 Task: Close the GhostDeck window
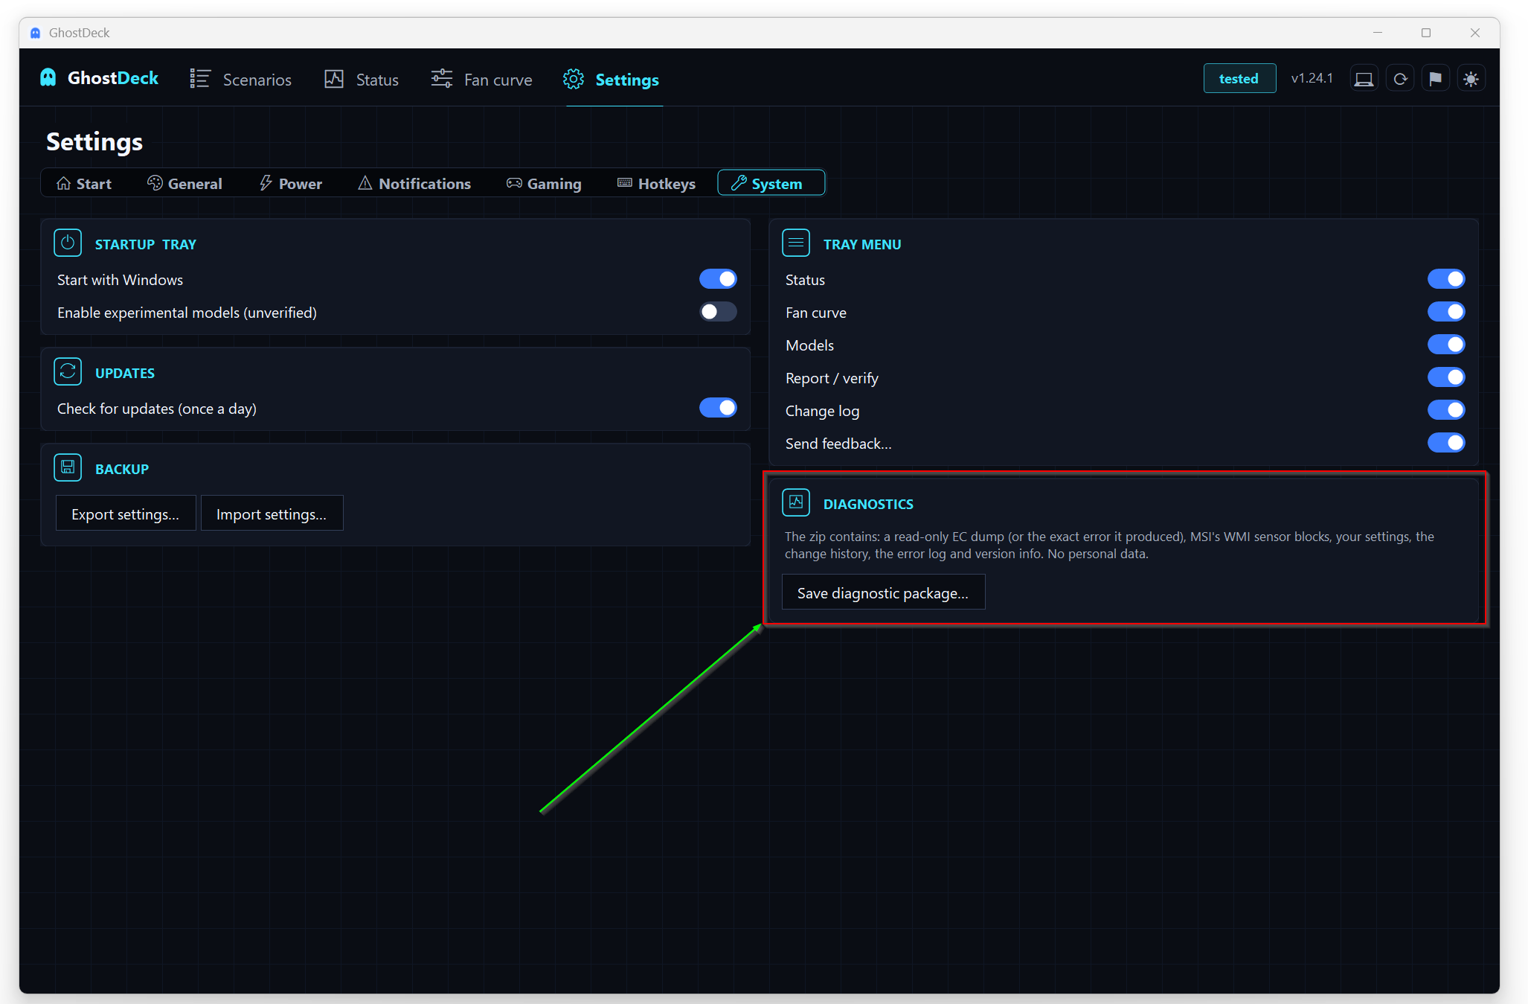click(x=1475, y=33)
